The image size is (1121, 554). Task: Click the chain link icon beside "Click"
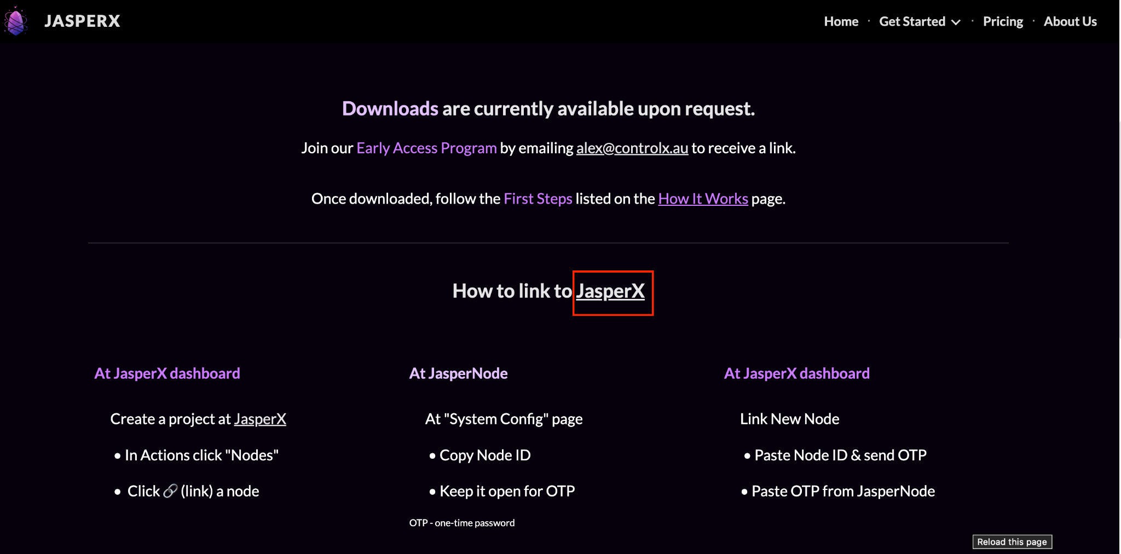pos(170,491)
